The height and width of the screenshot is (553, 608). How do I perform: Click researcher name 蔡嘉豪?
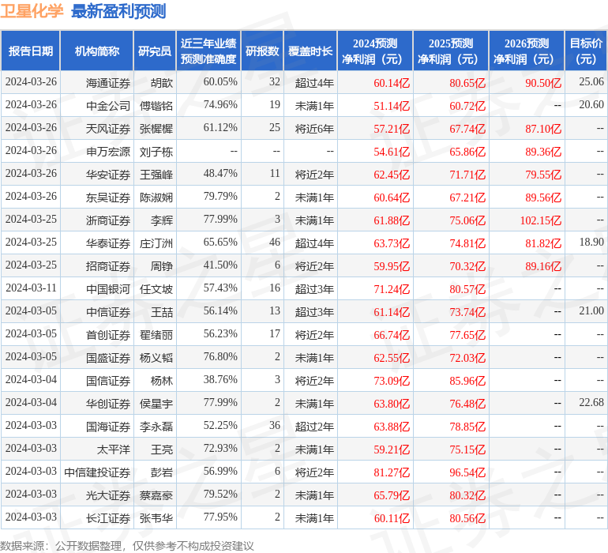156,495
